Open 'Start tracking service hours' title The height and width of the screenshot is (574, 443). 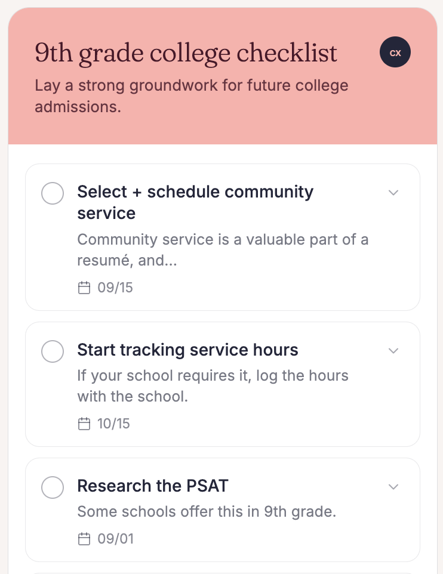pos(187,350)
